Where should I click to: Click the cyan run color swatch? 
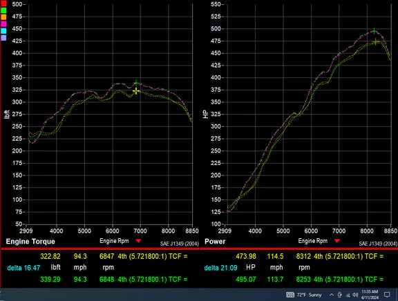point(3,30)
